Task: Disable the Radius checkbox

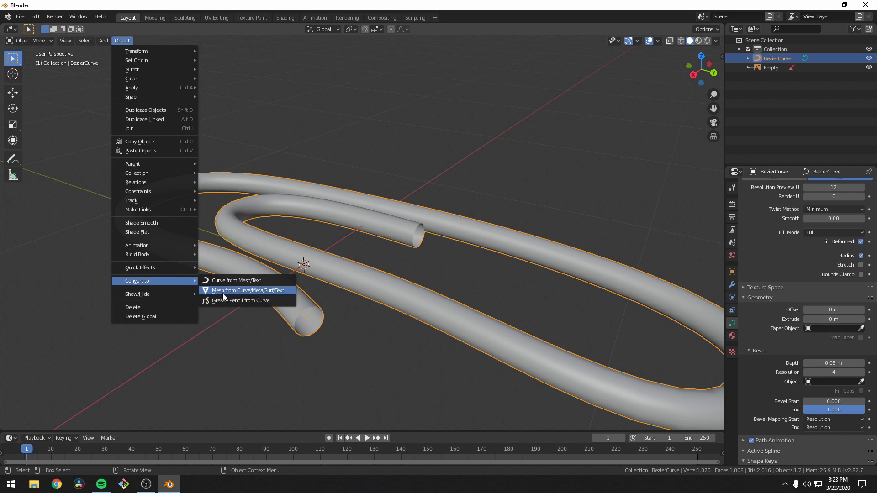Action: pos(861,256)
